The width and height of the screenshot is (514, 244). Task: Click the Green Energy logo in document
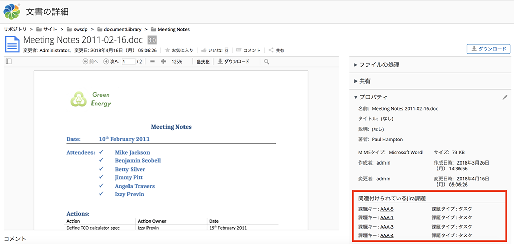pyautogui.click(x=91, y=99)
